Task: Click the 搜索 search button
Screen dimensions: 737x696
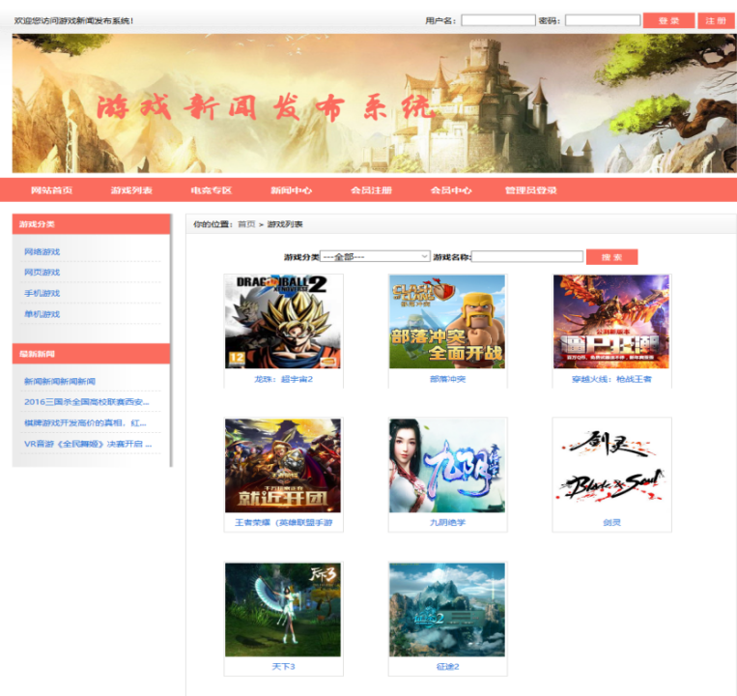Action: (x=611, y=257)
